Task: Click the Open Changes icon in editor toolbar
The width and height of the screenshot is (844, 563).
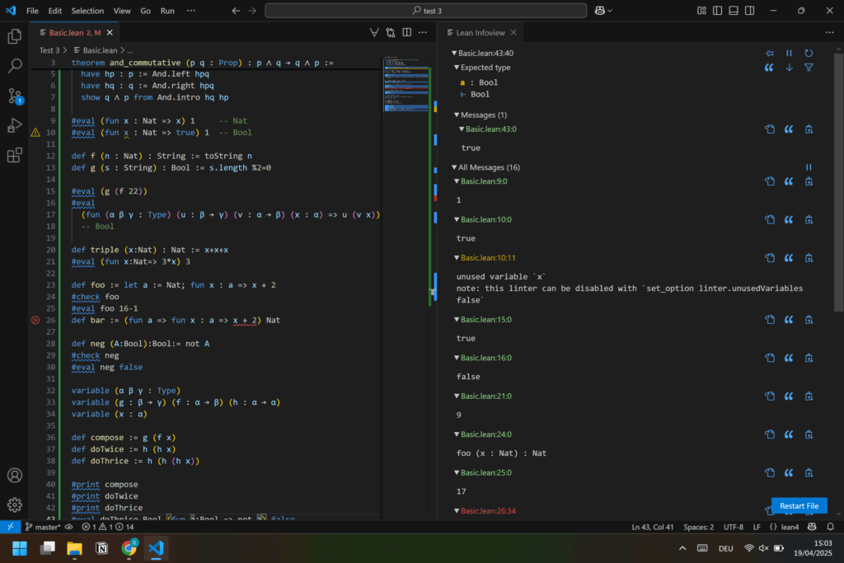Action: [390, 33]
